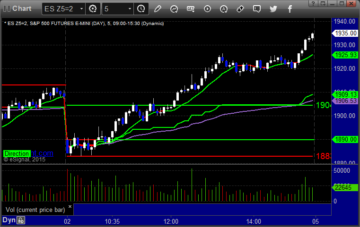Click the 02 date marker on time axis
The height and width of the screenshot is (227, 360).
pos(67,221)
